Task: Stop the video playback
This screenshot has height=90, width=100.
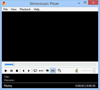Action: (x=17, y=71)
